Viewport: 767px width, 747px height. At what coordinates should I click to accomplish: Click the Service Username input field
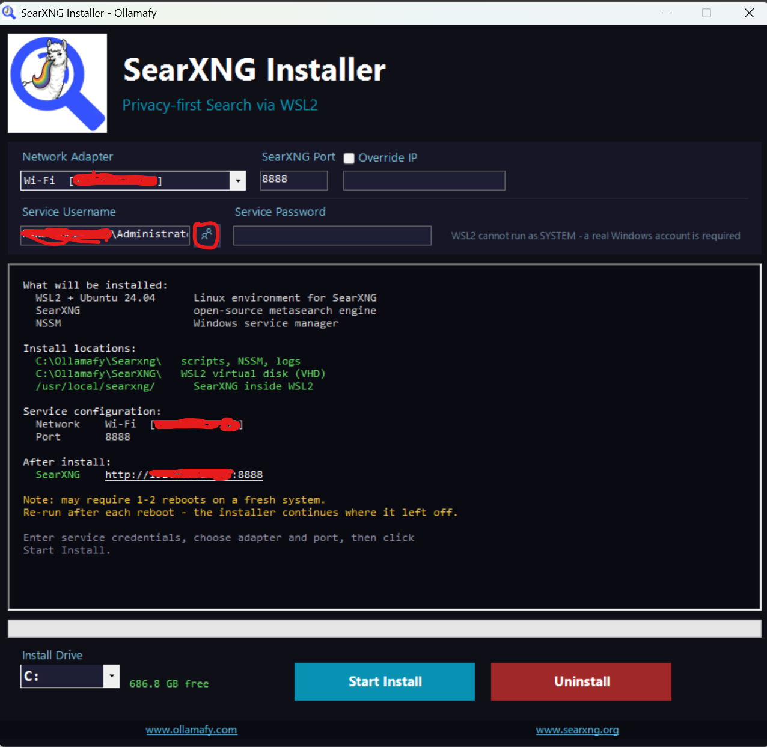pyautogui.click(x=105, y=235)
